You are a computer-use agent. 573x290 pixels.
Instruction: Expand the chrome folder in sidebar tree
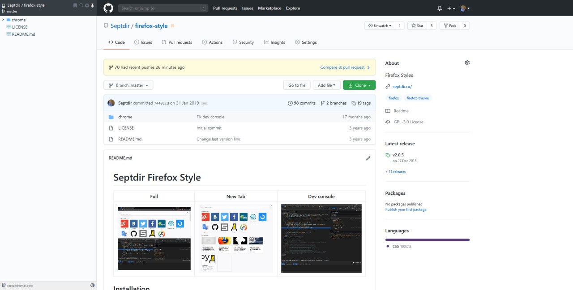point(3,20)
